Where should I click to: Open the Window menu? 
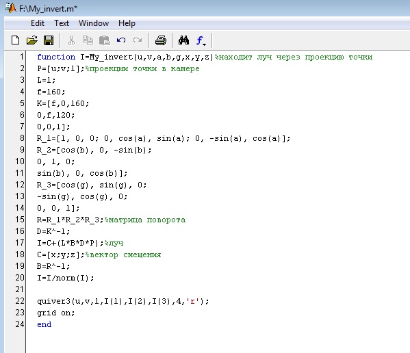[94, 23]
